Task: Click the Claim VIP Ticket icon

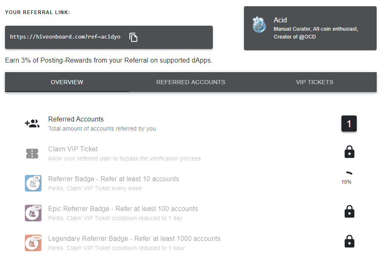Action: 32,153
